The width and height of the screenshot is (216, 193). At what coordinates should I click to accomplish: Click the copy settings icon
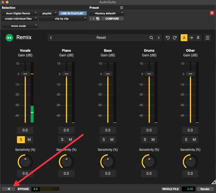coord(98,19)
